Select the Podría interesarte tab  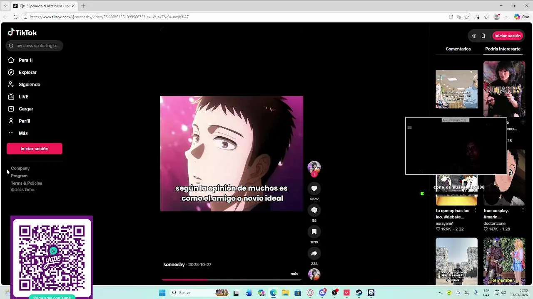[503, 49]
